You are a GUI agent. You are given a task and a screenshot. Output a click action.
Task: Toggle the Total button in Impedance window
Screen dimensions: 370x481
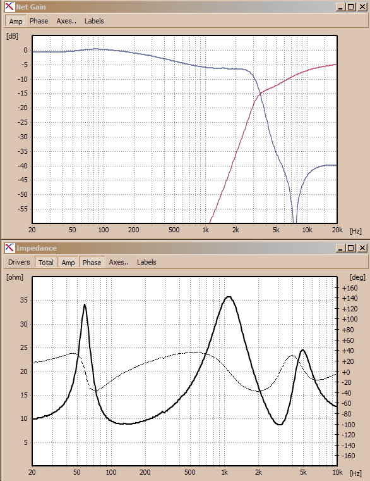46,262
